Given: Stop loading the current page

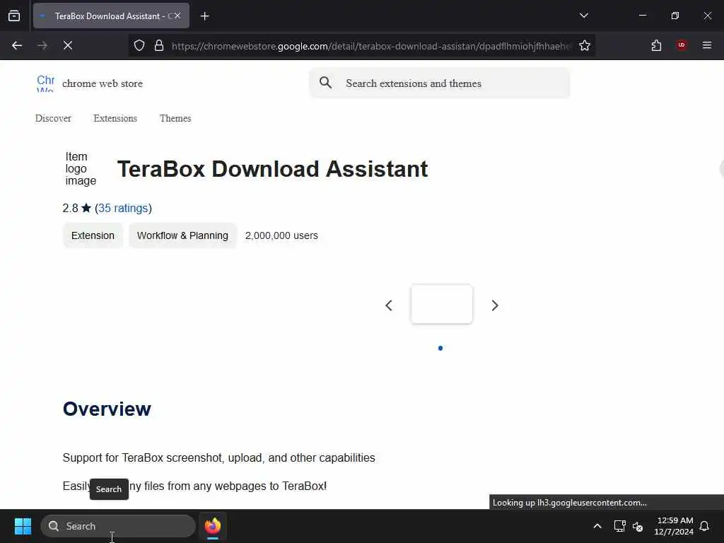Looking at the screenshot, I should pos(68,45).
